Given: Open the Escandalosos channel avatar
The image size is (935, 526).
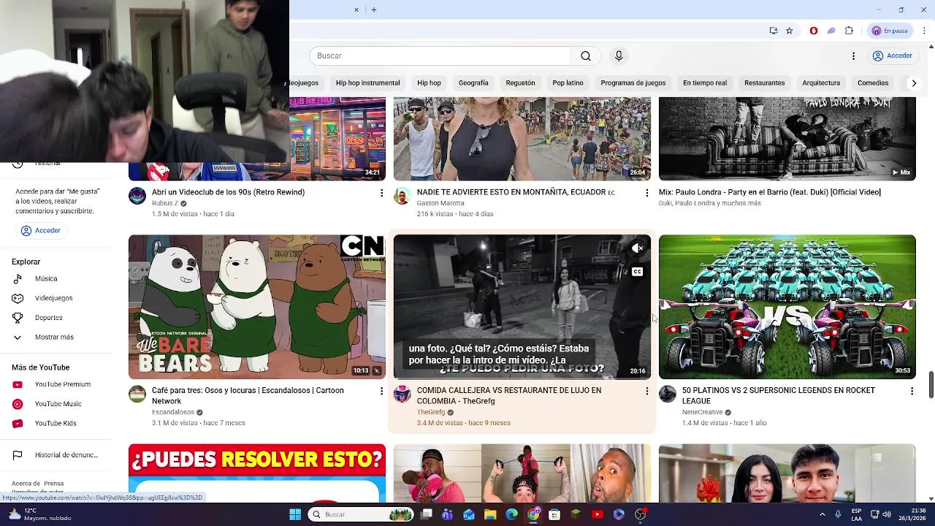Looking at the screenshot, I should pos(137,394).
